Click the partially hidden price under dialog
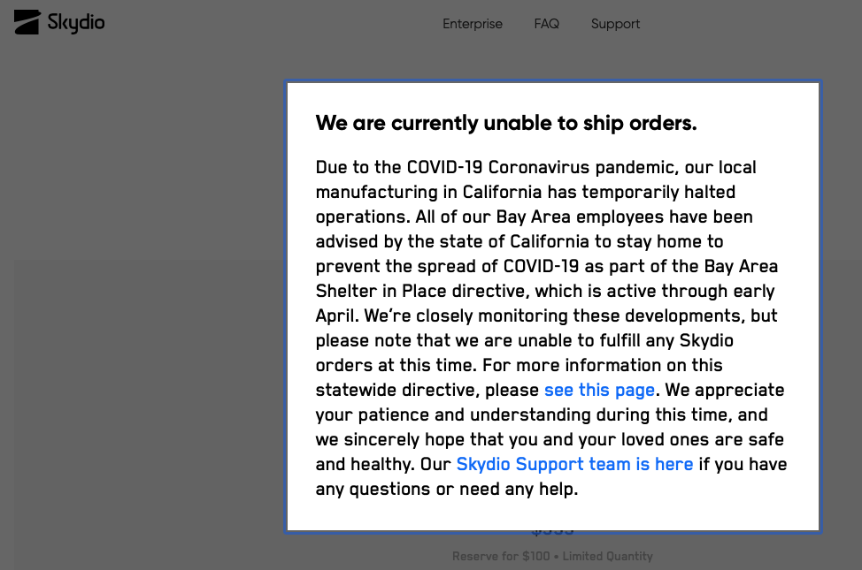This screenshot has width=862, height=570. [x=552, y=532]
